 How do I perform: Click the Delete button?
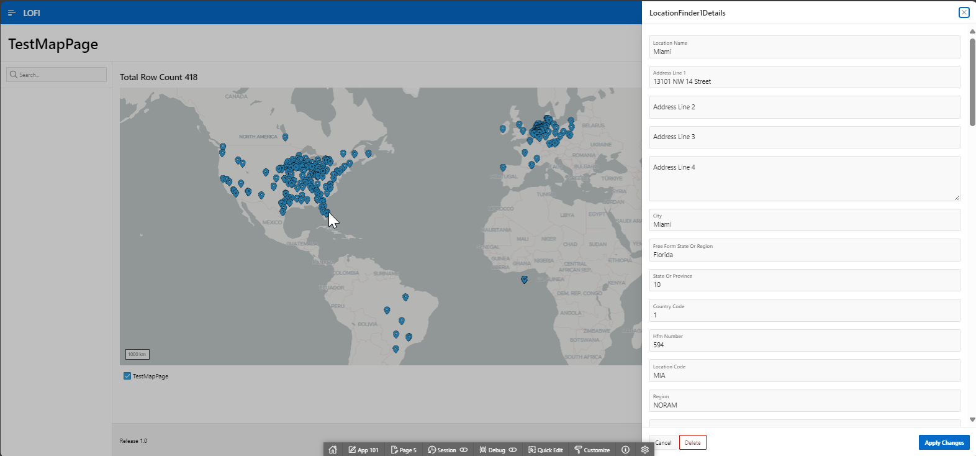click(693, 442)
